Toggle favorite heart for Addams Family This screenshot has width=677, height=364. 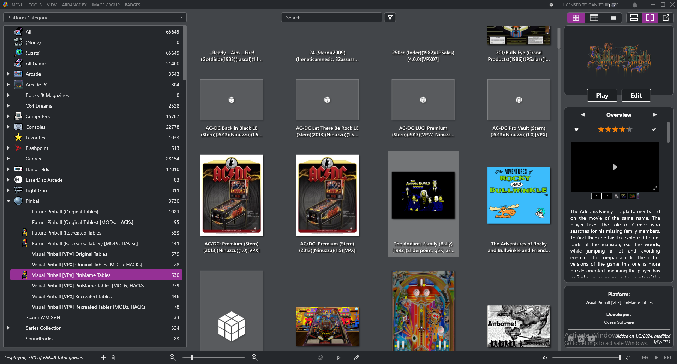(576, 129)
